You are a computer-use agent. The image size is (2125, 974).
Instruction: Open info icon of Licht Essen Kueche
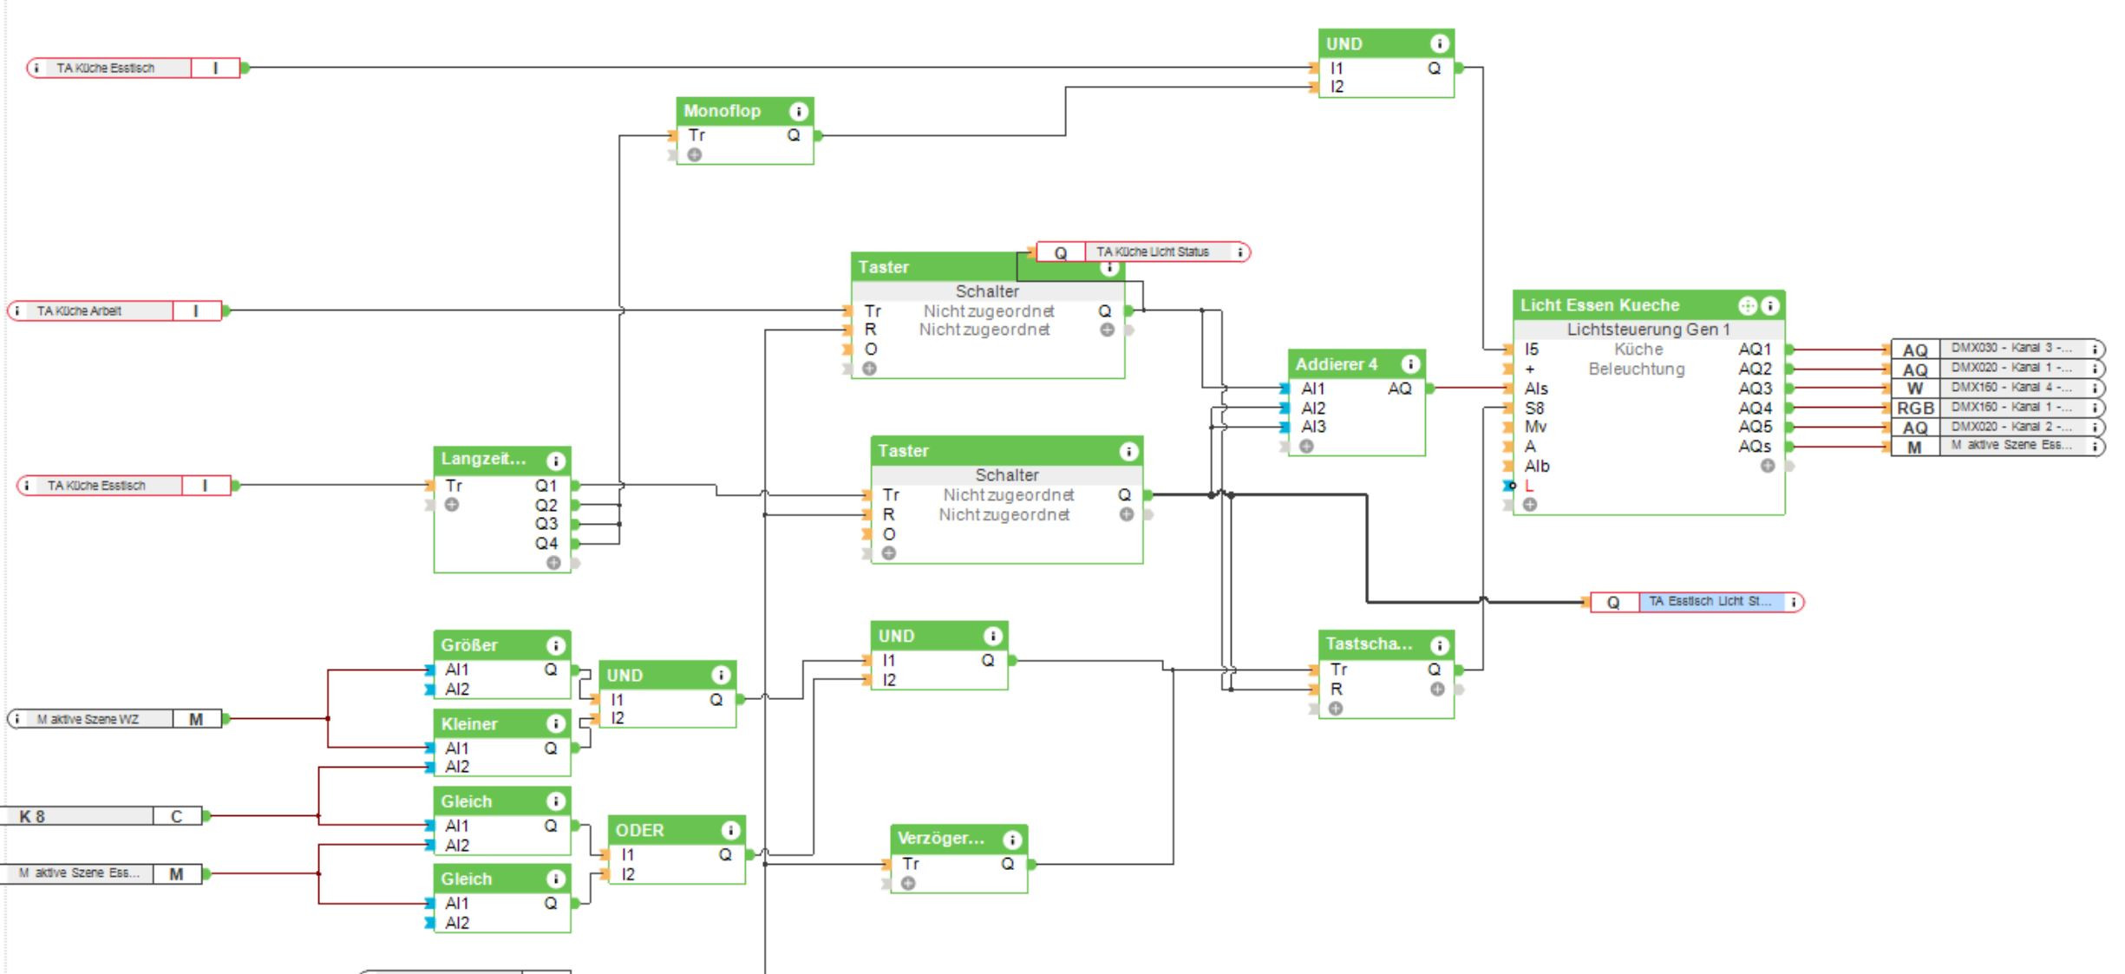pos(1770,306)
